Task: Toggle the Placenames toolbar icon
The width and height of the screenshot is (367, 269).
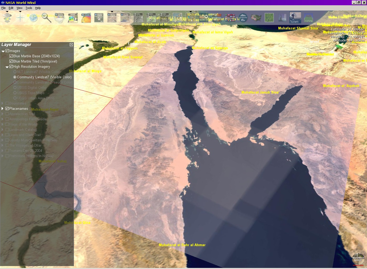Action: point(191,18)
